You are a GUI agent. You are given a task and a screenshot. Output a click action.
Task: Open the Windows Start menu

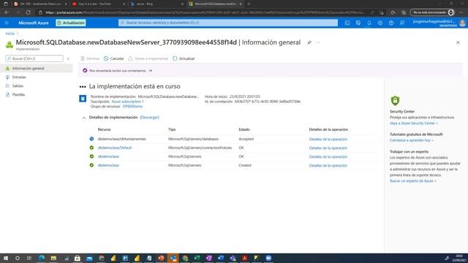pyautogui.click(x=6, y=258)
